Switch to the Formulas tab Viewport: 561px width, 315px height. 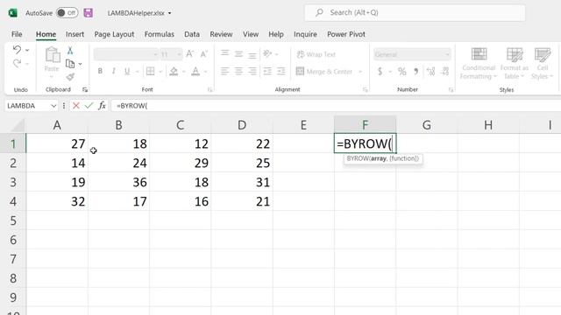[x=160, y=34]
